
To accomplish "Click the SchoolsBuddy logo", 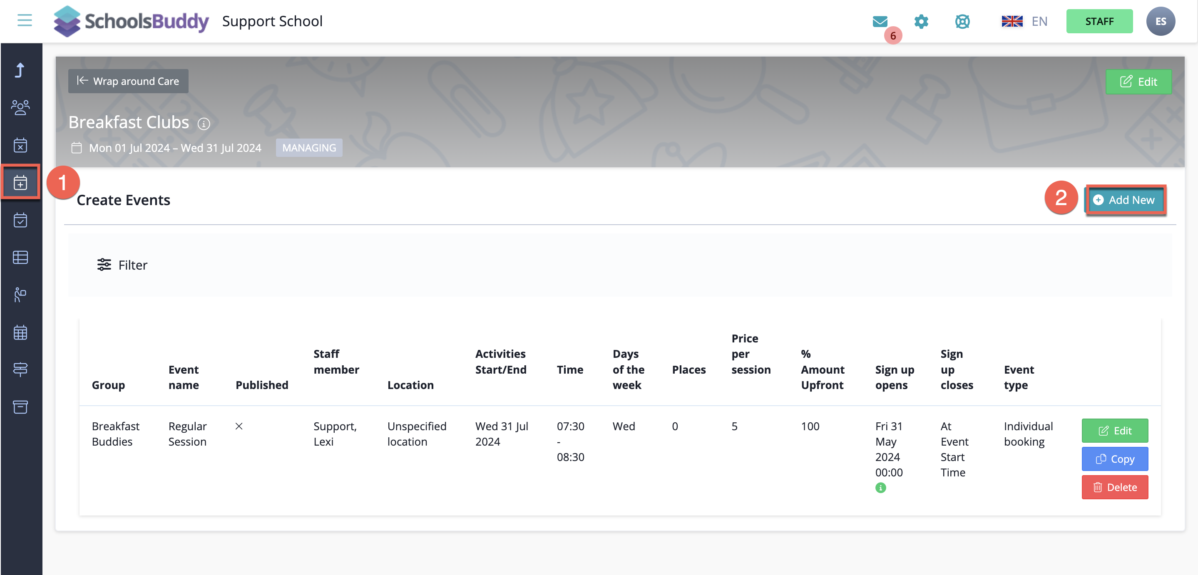I will tap(131, 21).
